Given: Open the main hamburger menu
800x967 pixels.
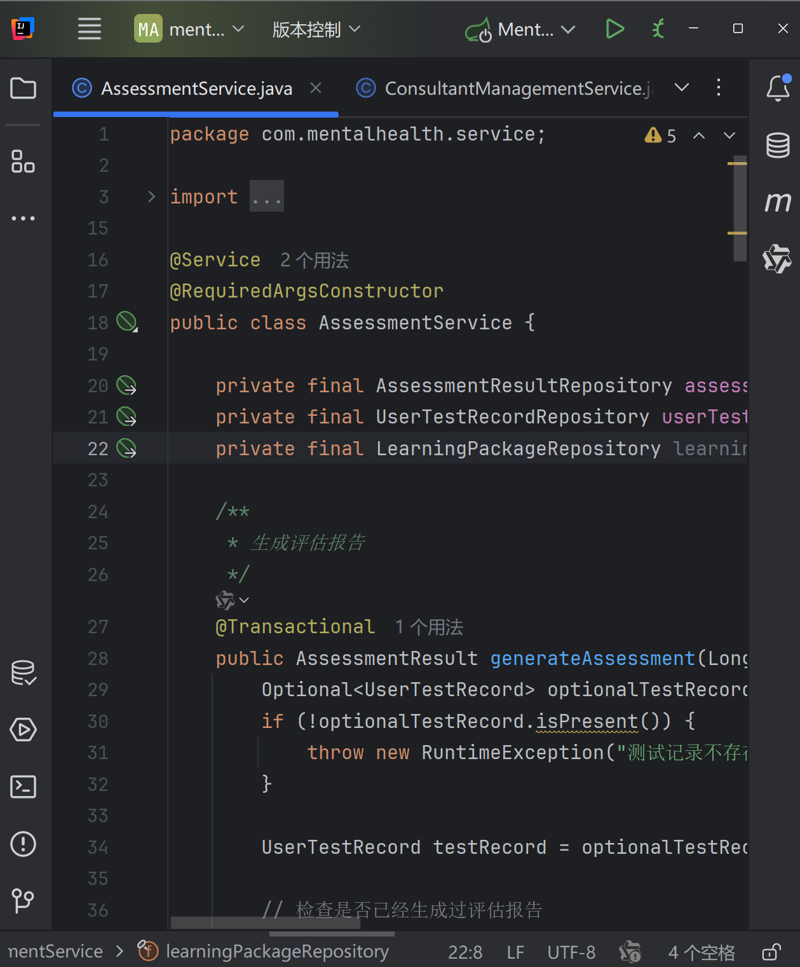Looking at the screenshot, I should [90, 29].
